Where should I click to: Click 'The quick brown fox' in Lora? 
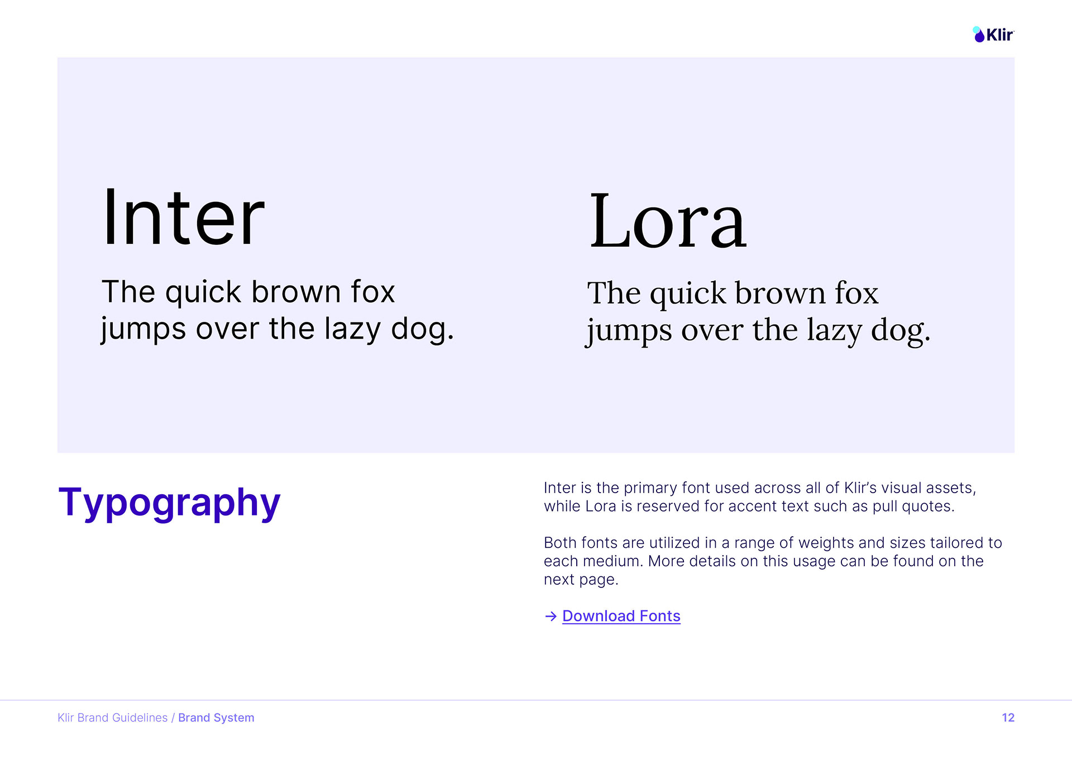click(733, 293)
